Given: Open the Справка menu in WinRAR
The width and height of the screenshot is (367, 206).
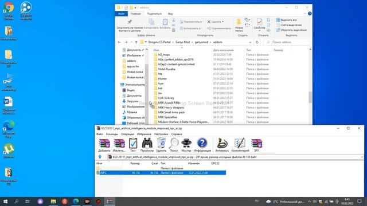Looking at the screenshot, I should coord(177,134).
